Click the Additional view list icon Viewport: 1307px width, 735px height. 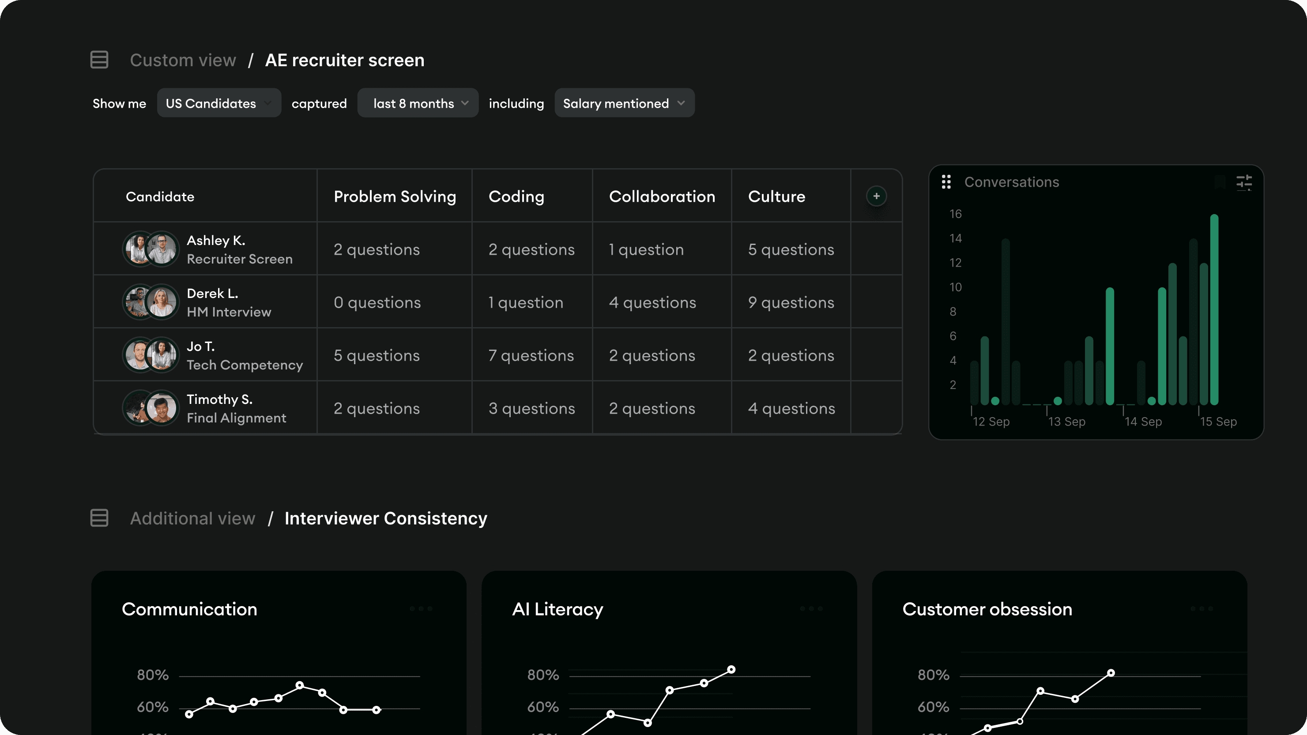coord(99,518)
